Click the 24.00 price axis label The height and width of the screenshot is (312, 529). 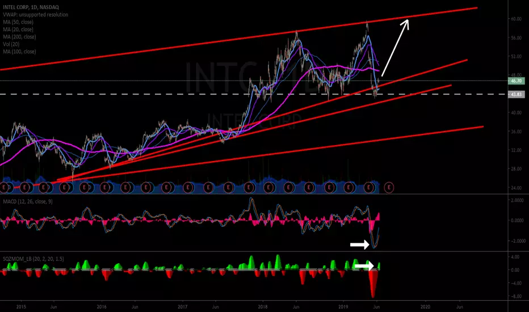point(516,188)
